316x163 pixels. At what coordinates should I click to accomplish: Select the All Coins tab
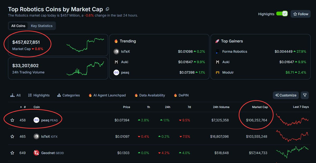(x=18, y=26)
